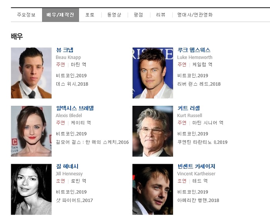Open the 알렉시스 브레델 name link
The height and width of the screenshot is (217, 270).
click(75, 108)
